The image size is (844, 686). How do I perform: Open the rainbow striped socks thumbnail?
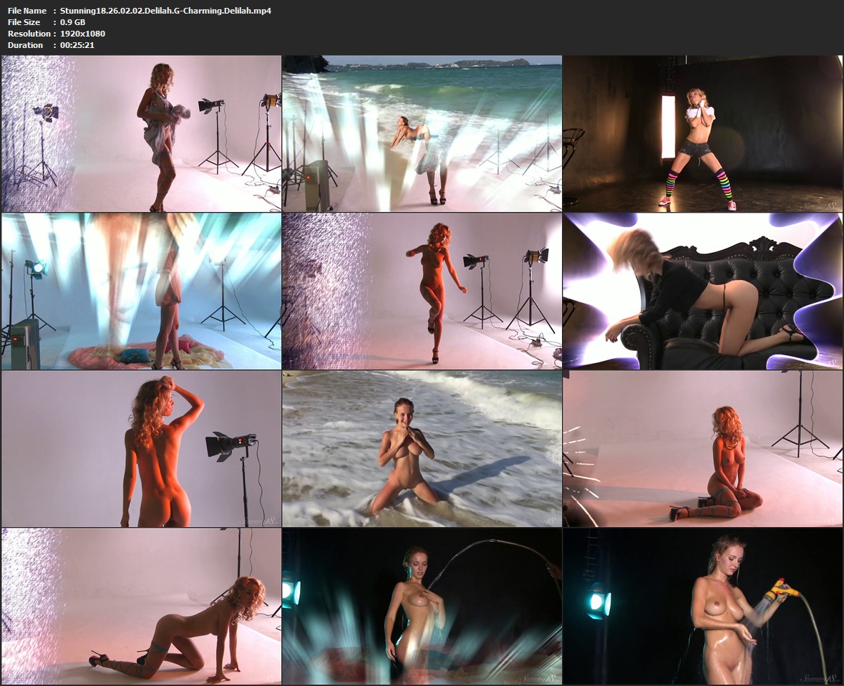702,133
